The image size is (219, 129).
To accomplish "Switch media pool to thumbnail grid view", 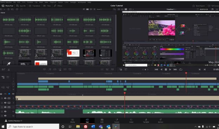I will coord(88,9).
